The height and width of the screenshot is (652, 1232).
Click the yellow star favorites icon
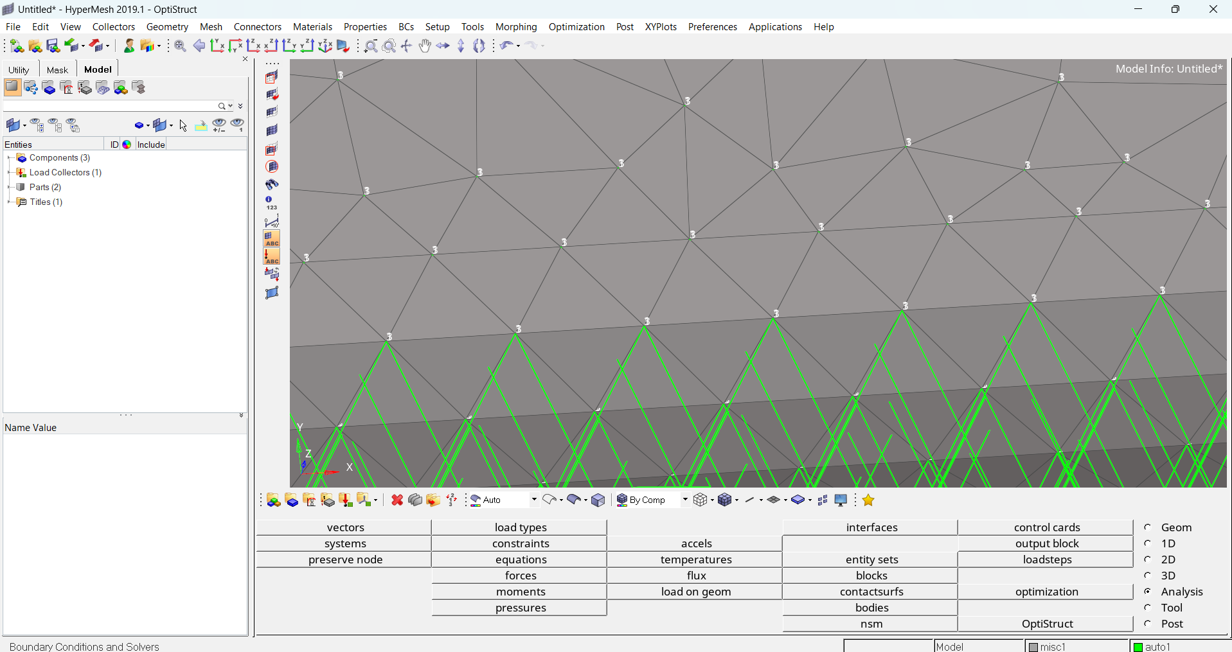pos(868,500)
